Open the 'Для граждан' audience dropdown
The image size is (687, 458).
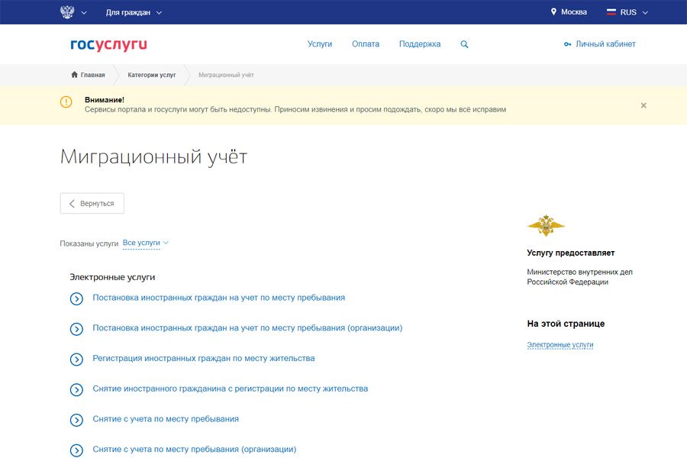pos(134,13)
